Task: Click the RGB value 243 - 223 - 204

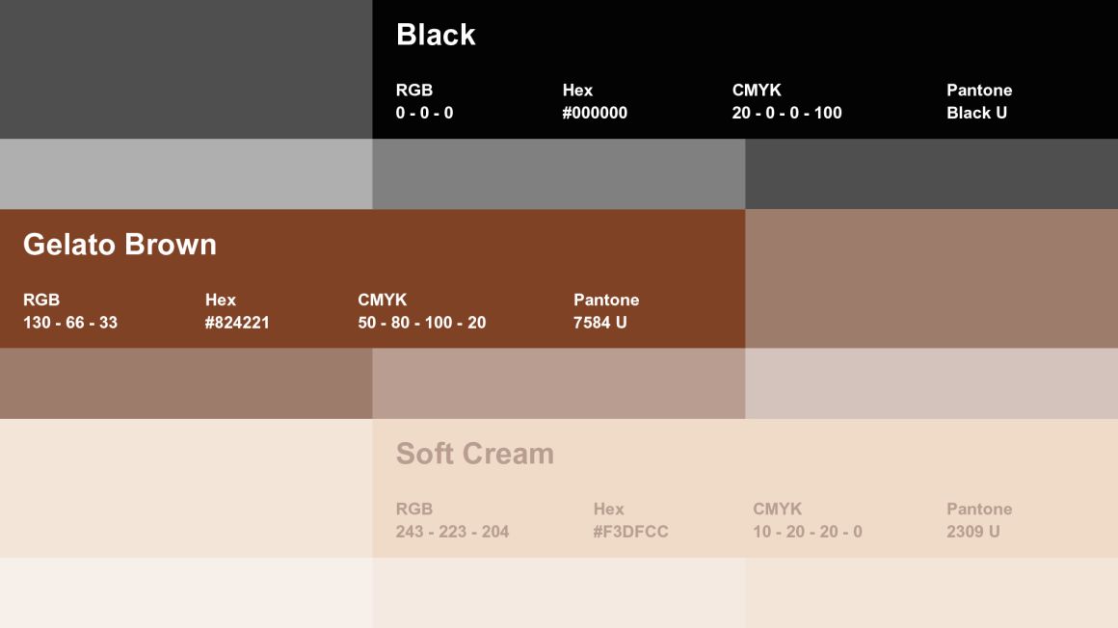Action: [x=452, y=532]
